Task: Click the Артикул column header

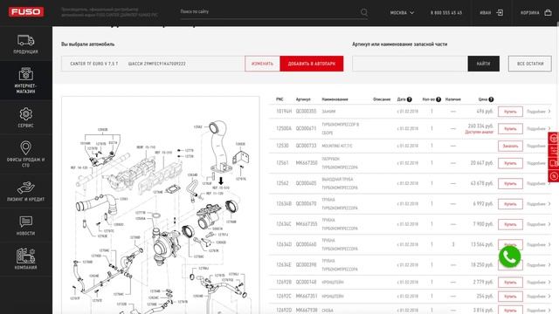Action: tap(303, 99)
